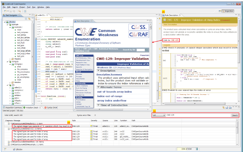Switch to the Inspection Summary tab
This screenshot has width=243, height=152.
click(x=12, y=108)
